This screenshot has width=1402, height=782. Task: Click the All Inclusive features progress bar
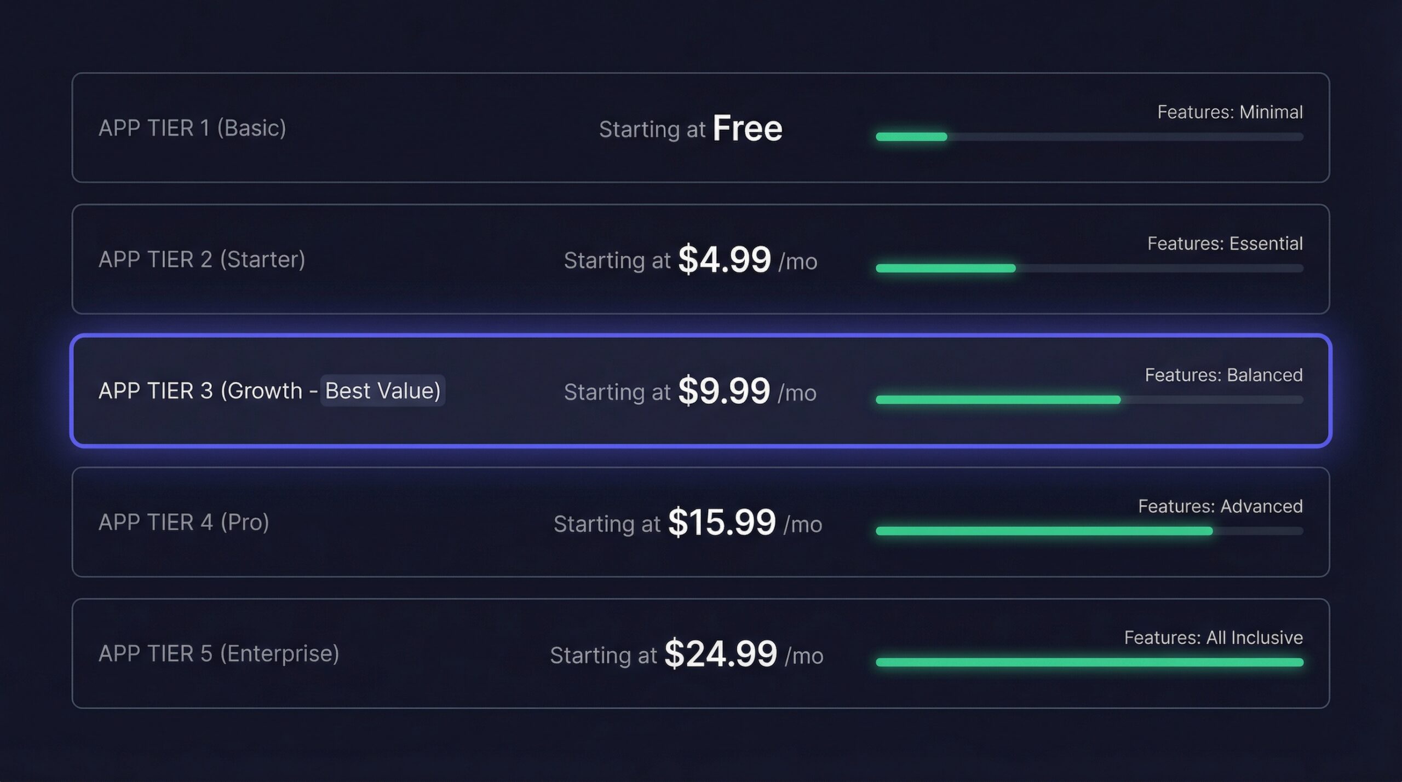1089,662
